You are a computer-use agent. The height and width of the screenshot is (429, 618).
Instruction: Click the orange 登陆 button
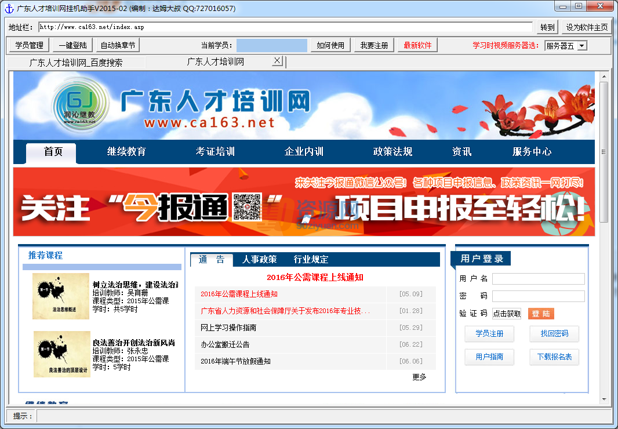click(541, 314)
